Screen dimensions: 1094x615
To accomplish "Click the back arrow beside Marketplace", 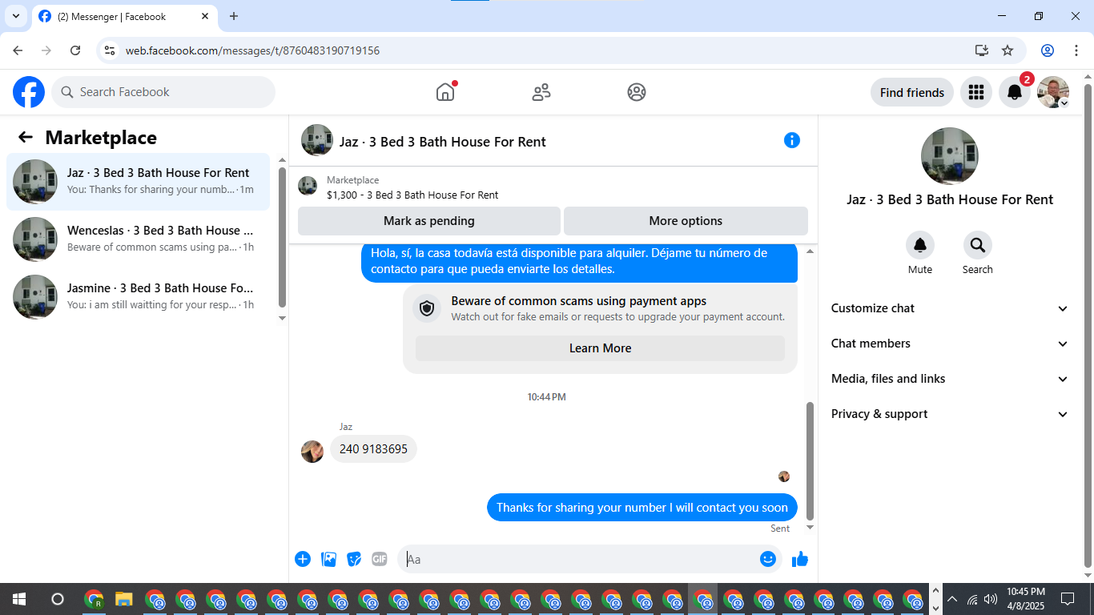I will click(26, 137).
